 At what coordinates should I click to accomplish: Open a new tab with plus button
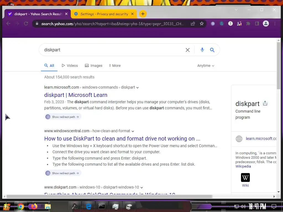point(143,14)
